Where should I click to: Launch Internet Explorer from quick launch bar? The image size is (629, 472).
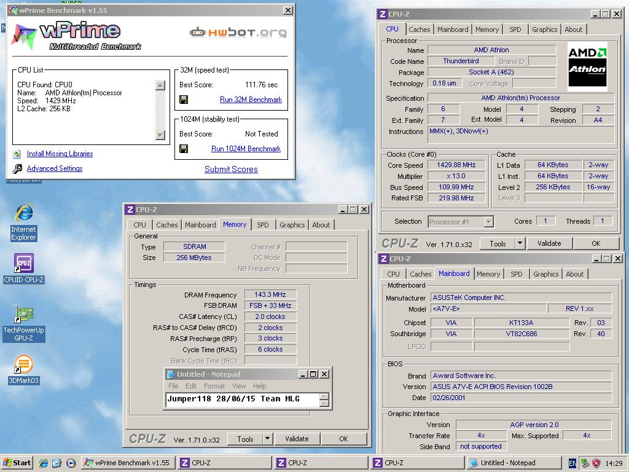(44, 463)
